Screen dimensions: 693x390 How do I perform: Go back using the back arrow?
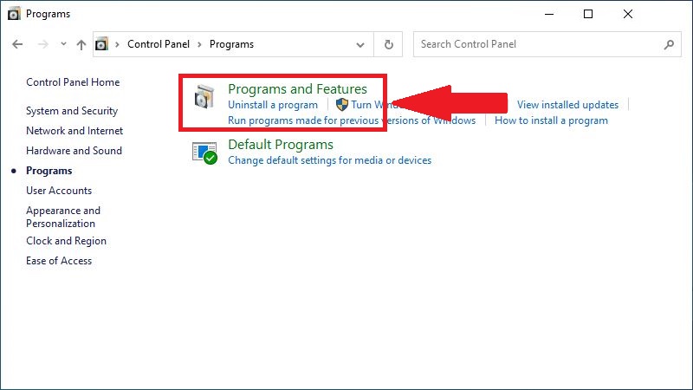[x=19, y=44]
